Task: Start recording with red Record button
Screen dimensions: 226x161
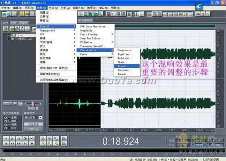Action: [x=32, y=144]
